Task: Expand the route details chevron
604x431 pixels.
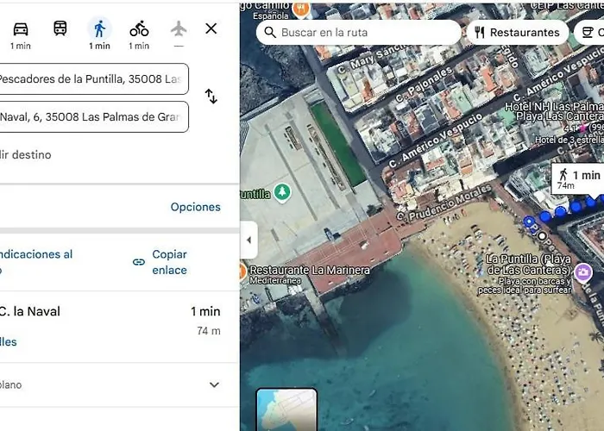Action: coord(215,385)
